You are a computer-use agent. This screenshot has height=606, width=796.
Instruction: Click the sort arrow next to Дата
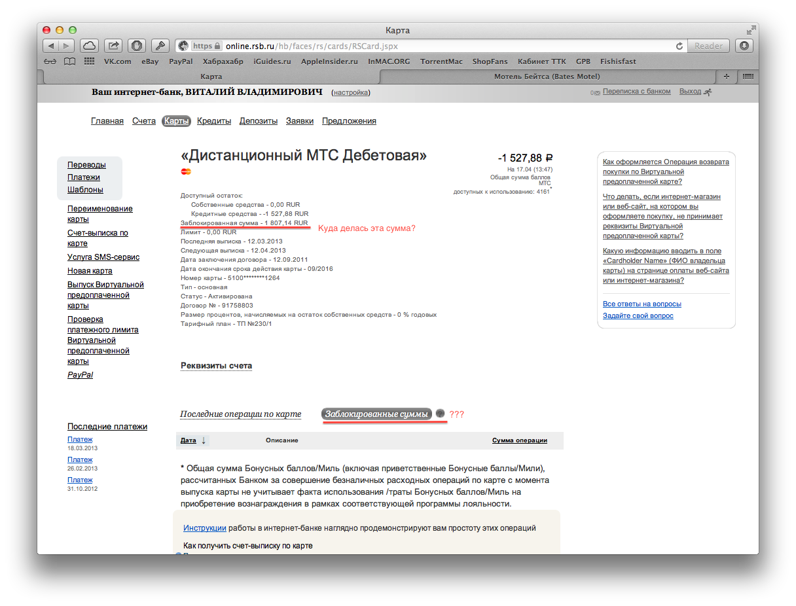204,440
